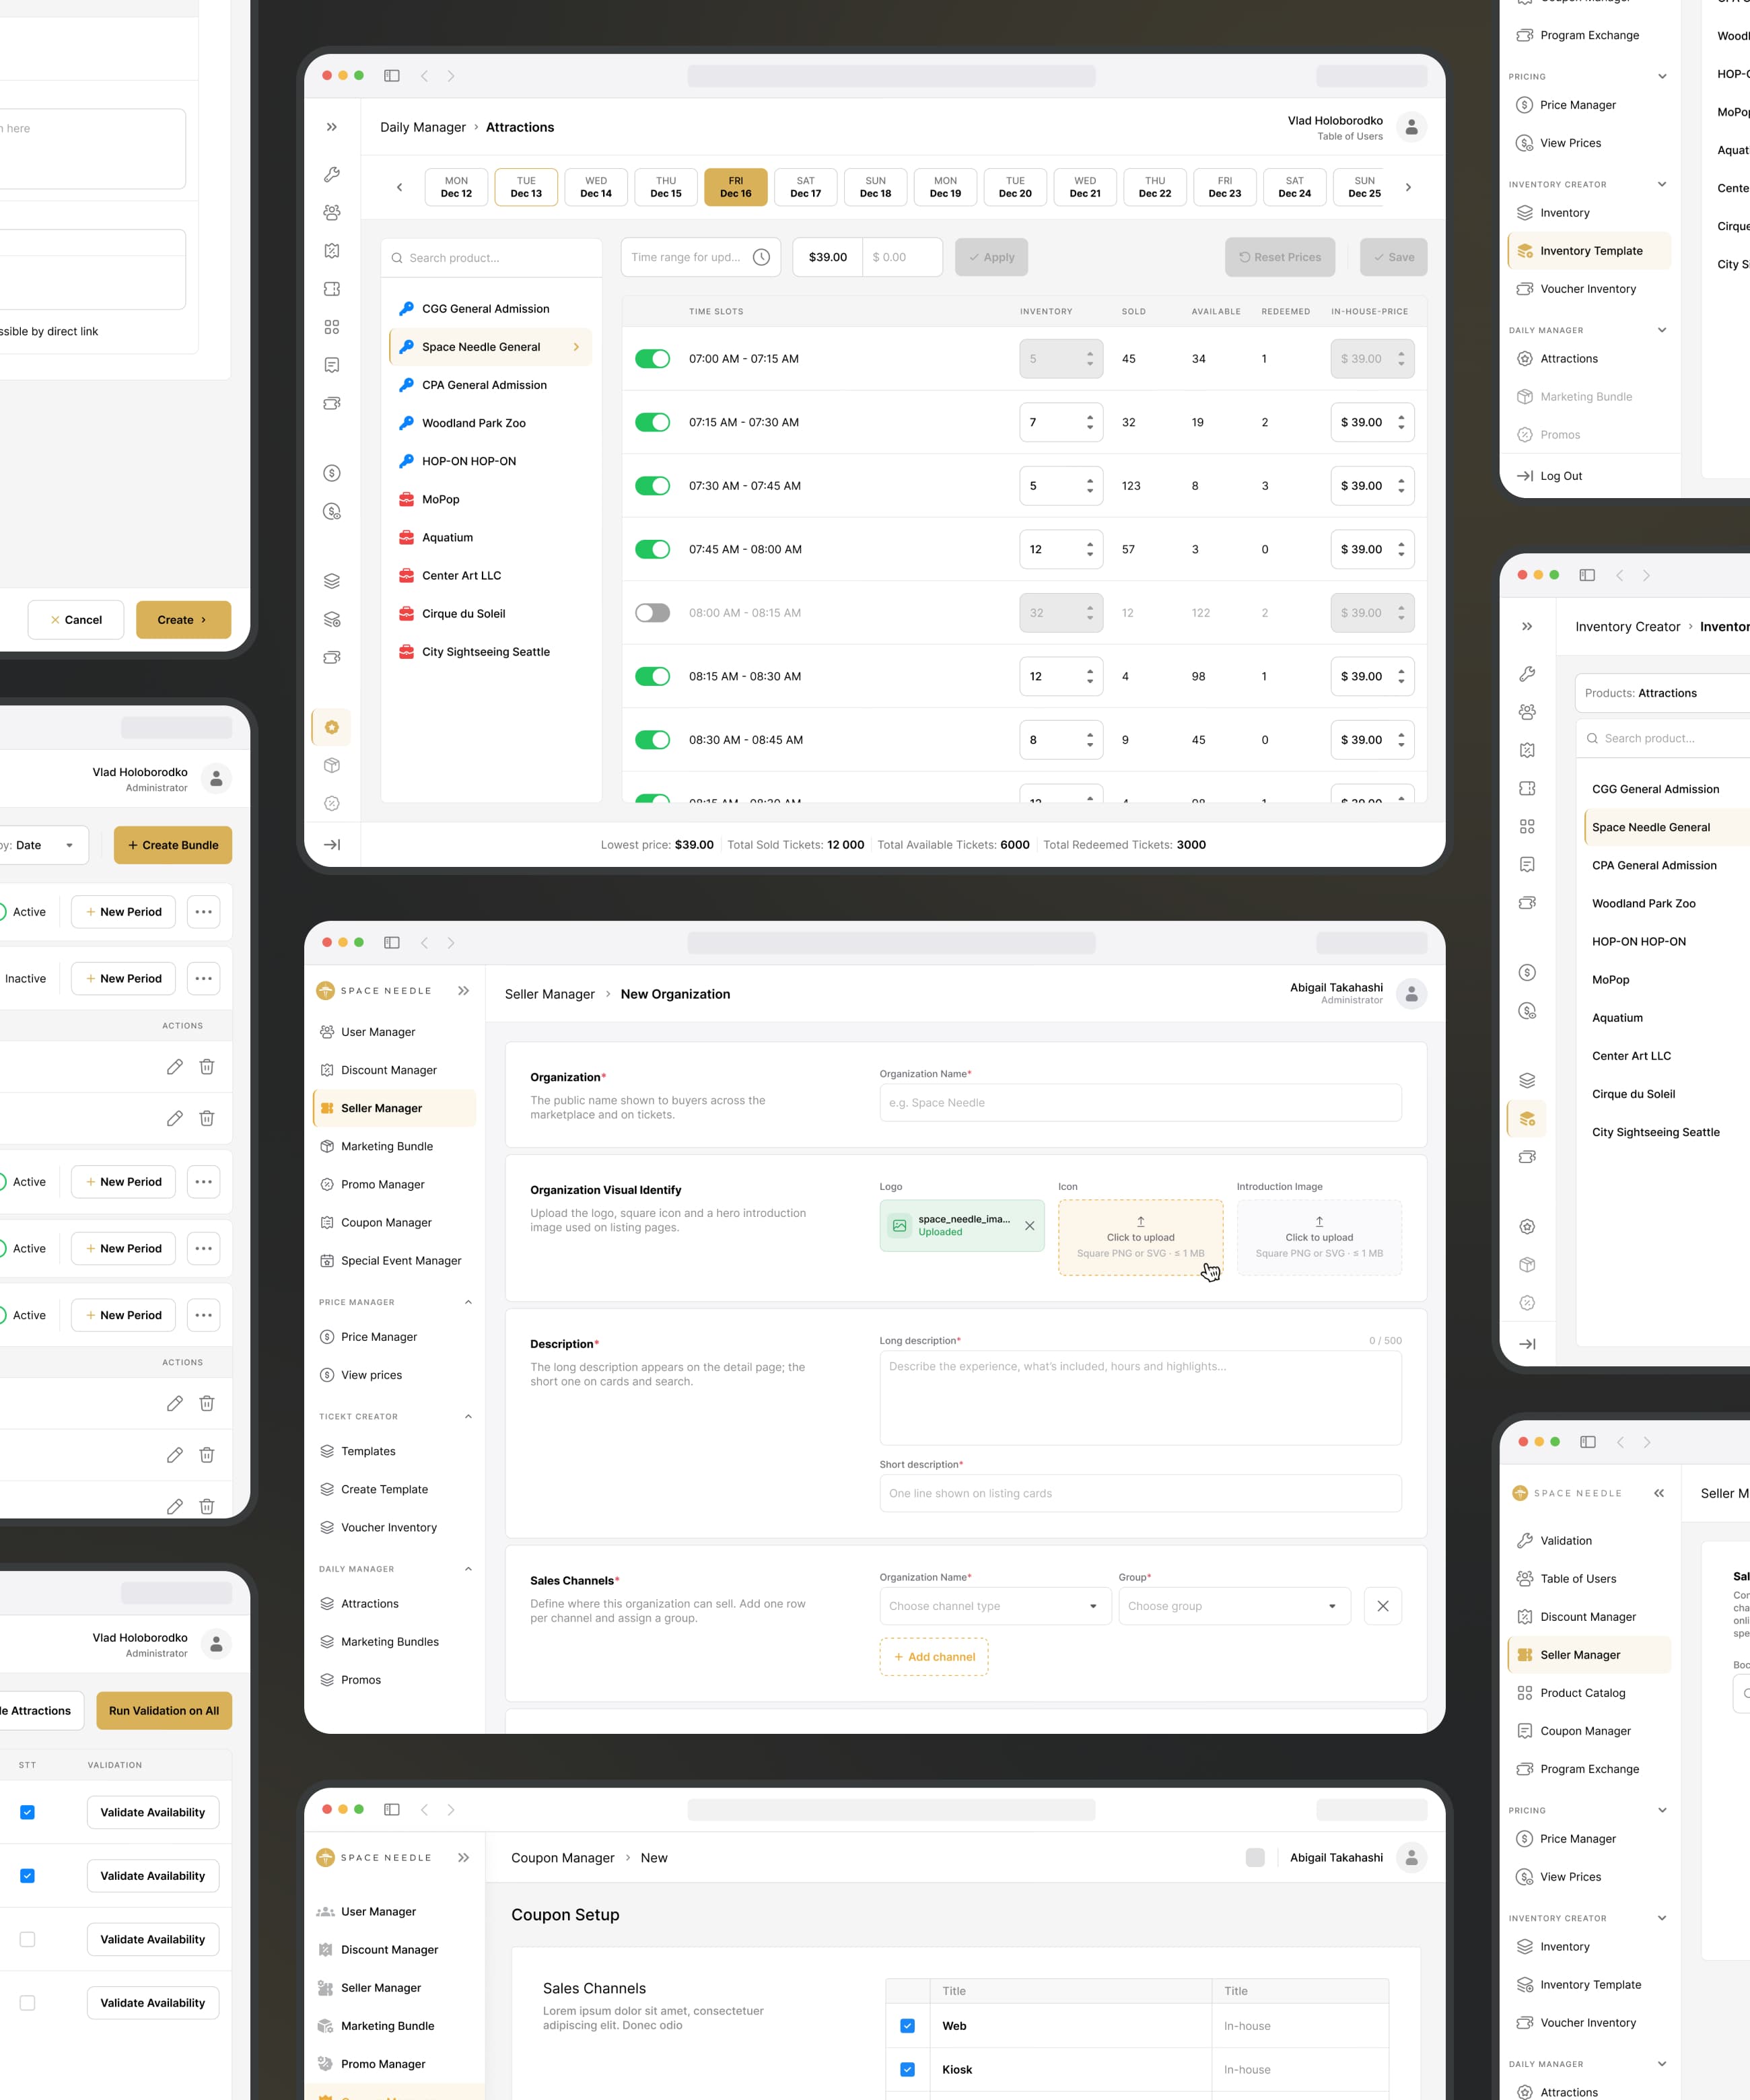This screenshot has width=1750, height=2100.
Task: Turn off the 07:00 AM - 07:15 AM slot
Action: tap(653, 359)
